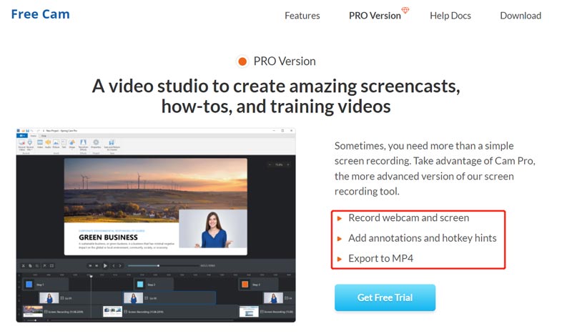Open the Features menu item
Screen dimensions: 572x334
(x=302, y=16)
